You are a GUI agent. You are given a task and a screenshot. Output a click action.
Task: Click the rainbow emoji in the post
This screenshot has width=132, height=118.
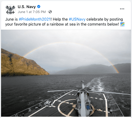tap(122, 24)
